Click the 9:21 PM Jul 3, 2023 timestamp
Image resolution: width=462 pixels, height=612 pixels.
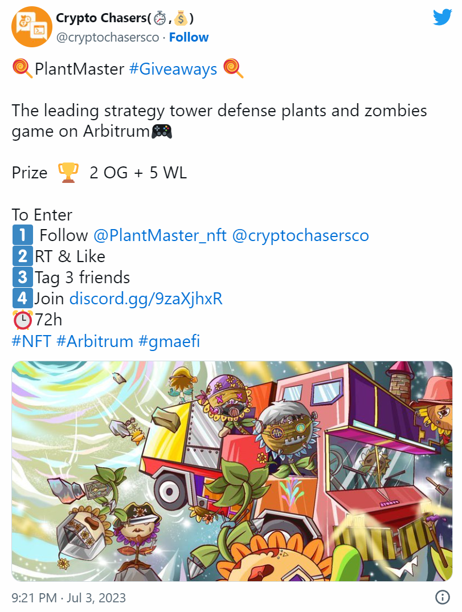pyautogui.click(x=69, y=598)
